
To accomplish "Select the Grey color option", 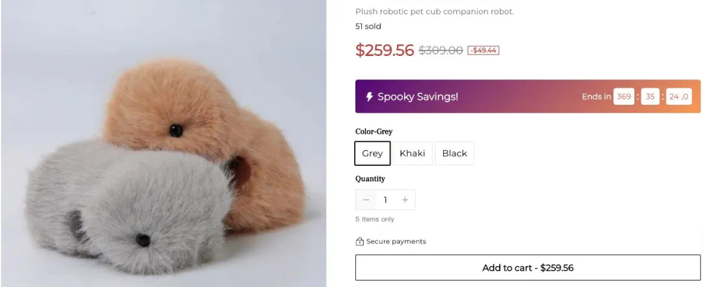I will point(372,154).
